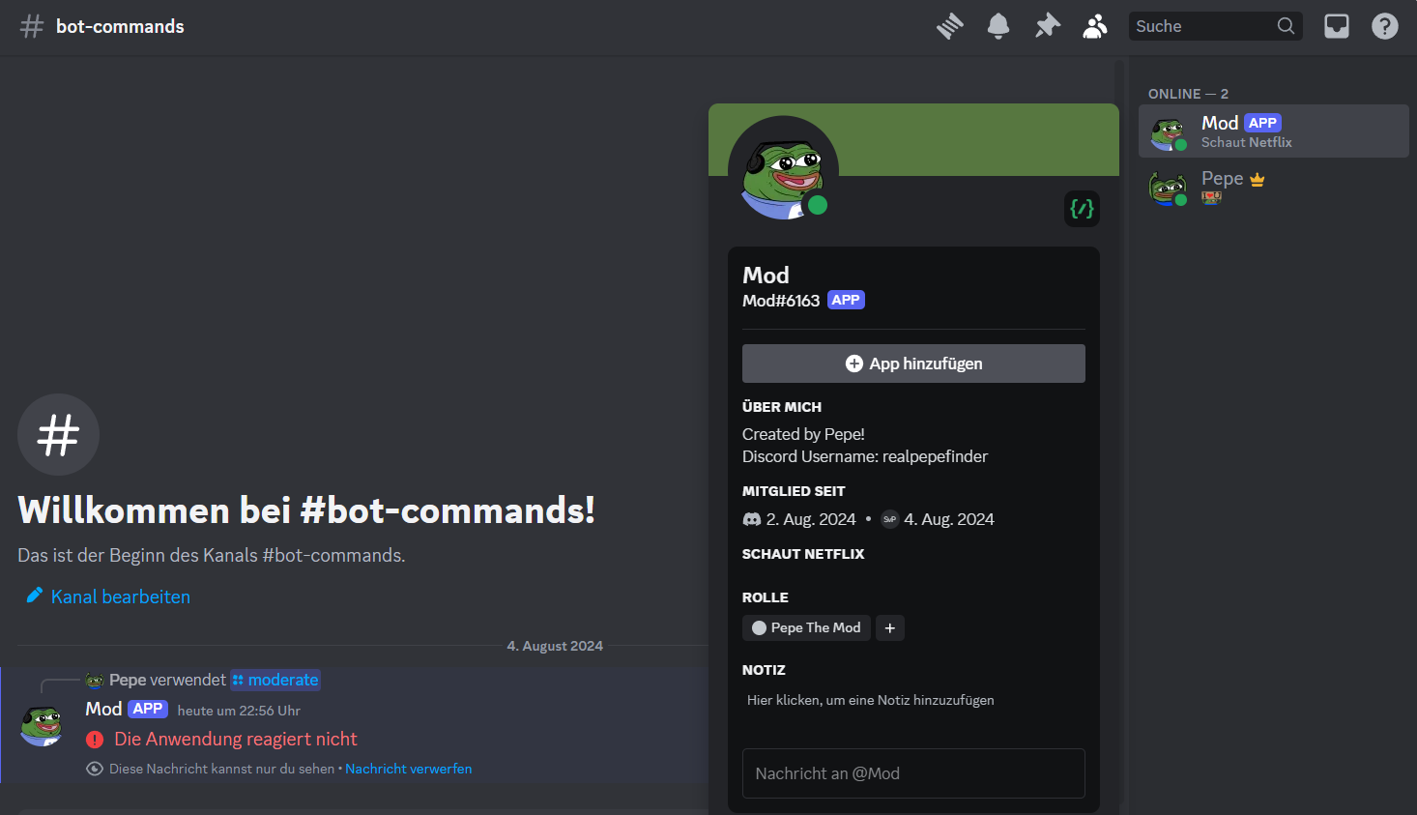Click the server join date icon
This screenshot has height=815, width=1417.
click(x=890, y=519)
